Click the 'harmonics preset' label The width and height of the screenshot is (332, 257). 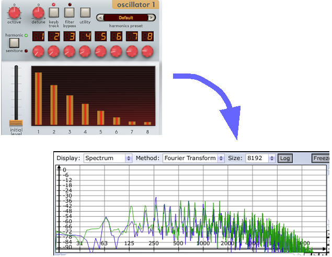click(126, 26)
